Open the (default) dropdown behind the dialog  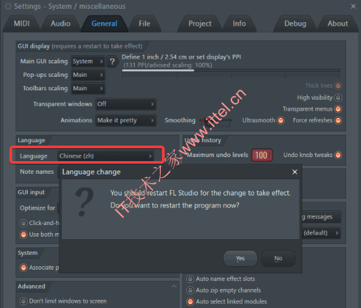[x=321, y=233]
